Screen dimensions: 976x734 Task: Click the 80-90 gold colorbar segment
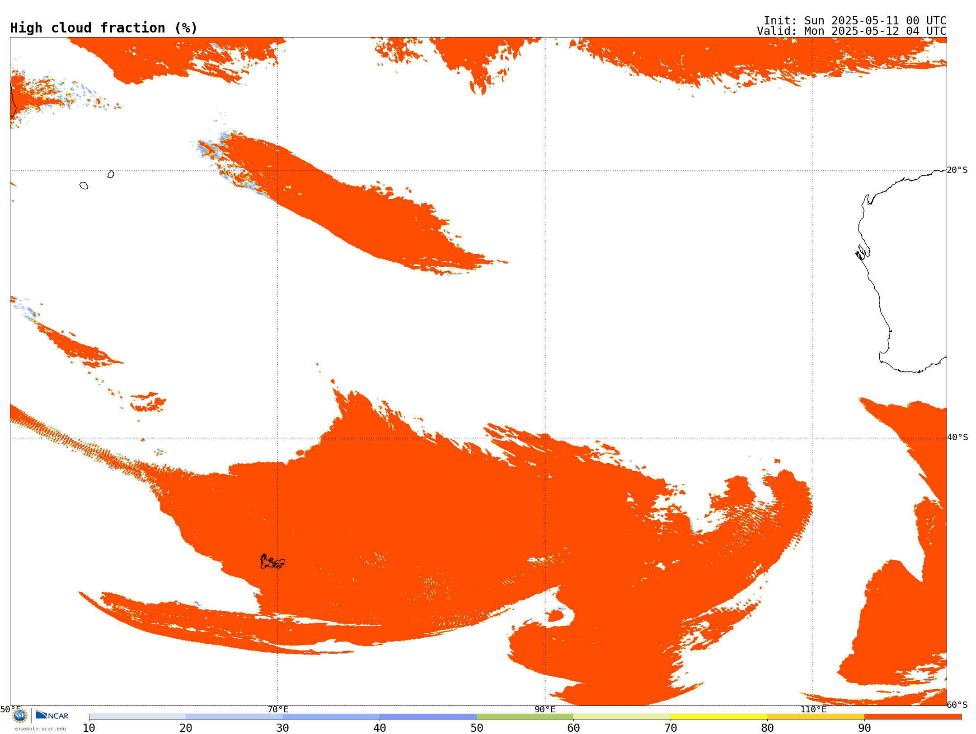(x=816, y=717)
